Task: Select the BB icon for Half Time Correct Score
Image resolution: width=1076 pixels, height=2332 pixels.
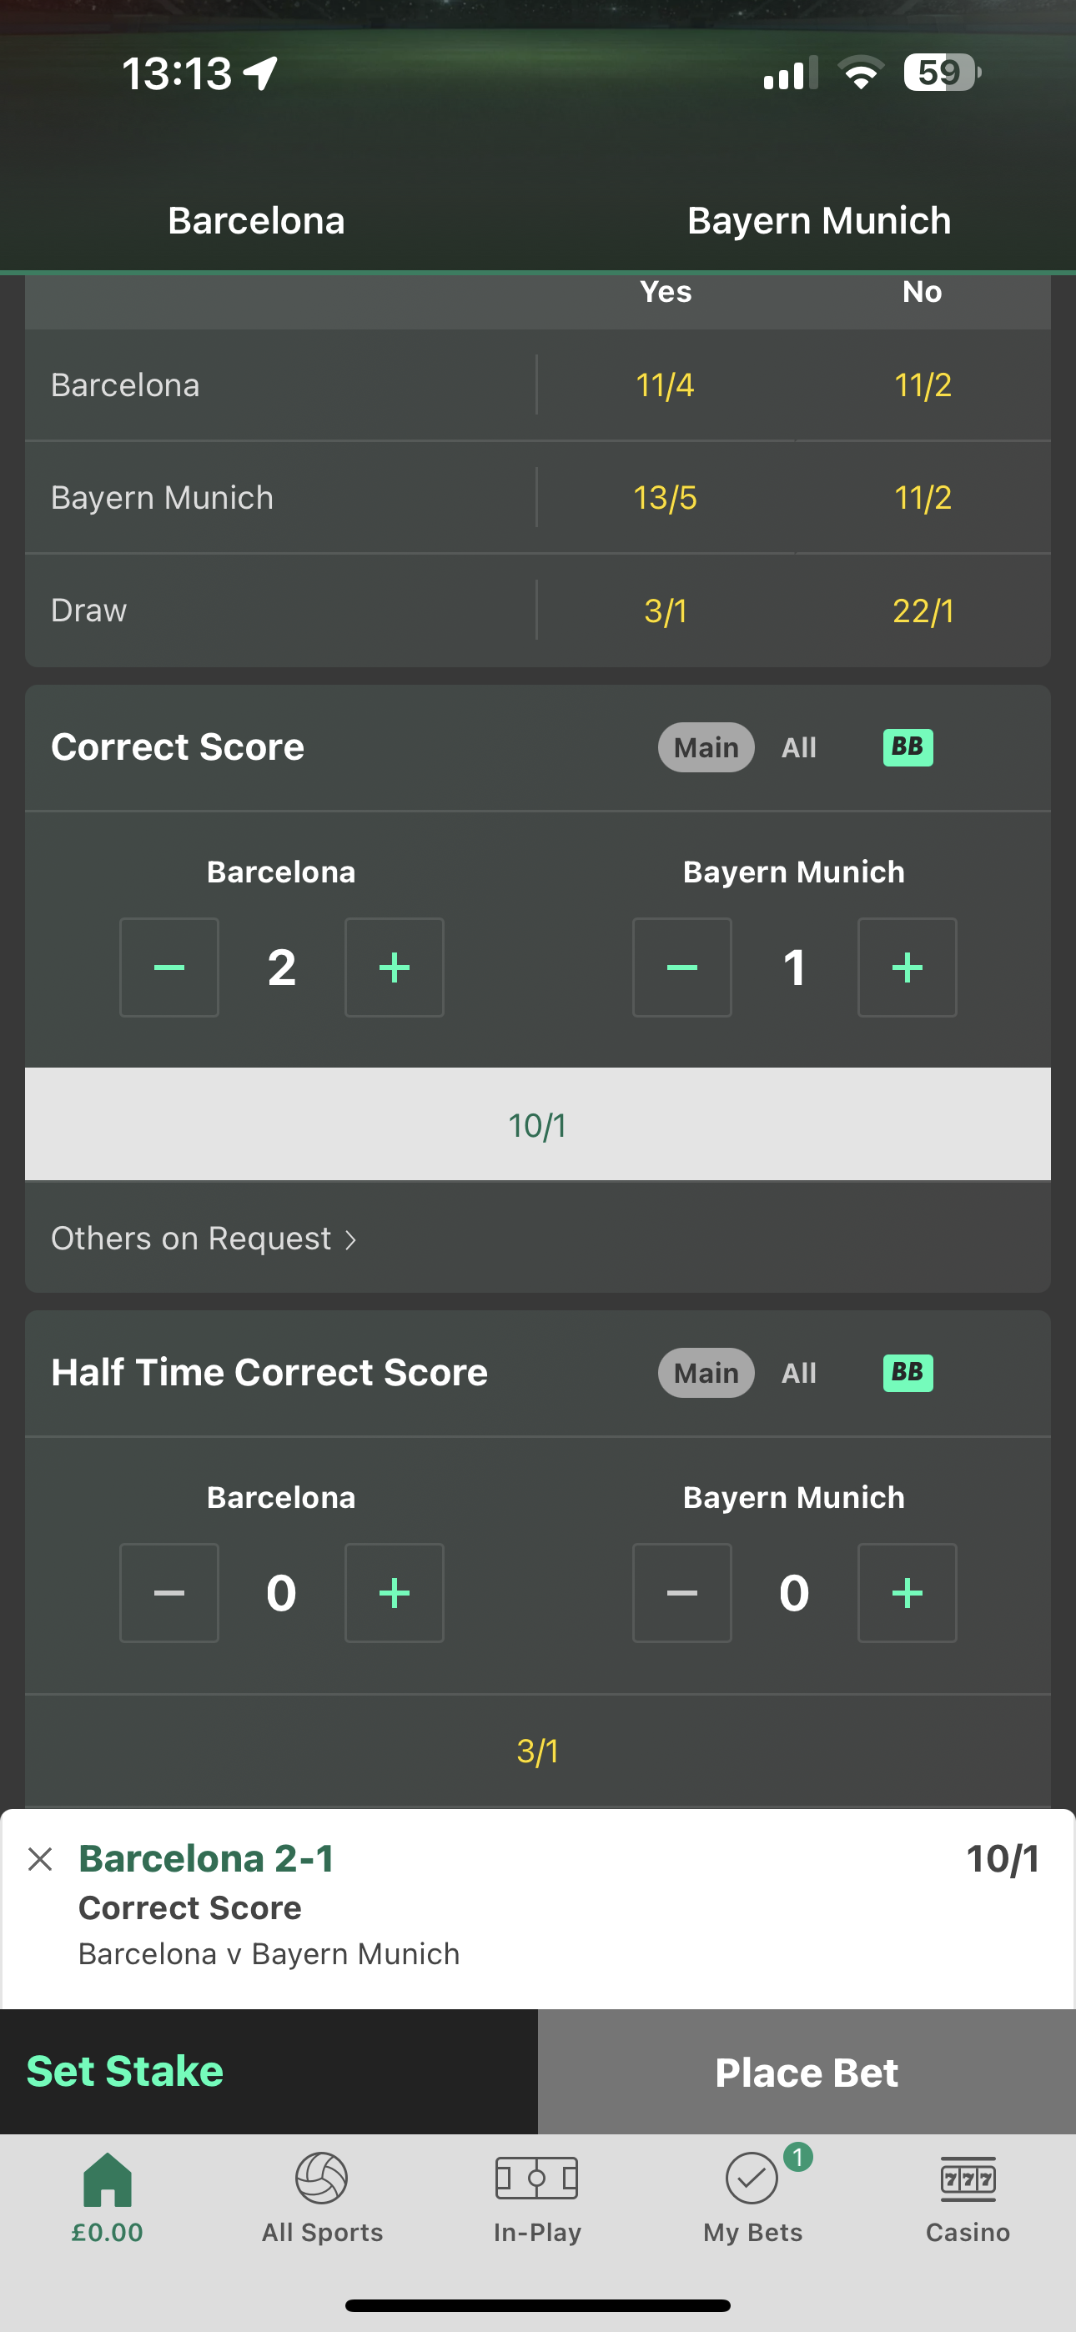Action: pyautogui.click(x=907, y=1372)
